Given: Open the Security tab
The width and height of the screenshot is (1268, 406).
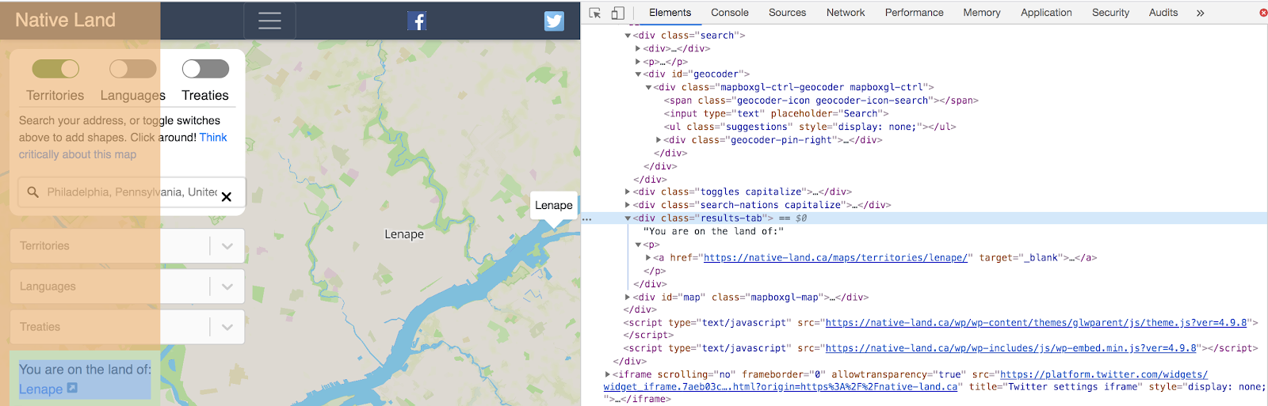Looking at the screenshot, I should (x=1110, y=13).
